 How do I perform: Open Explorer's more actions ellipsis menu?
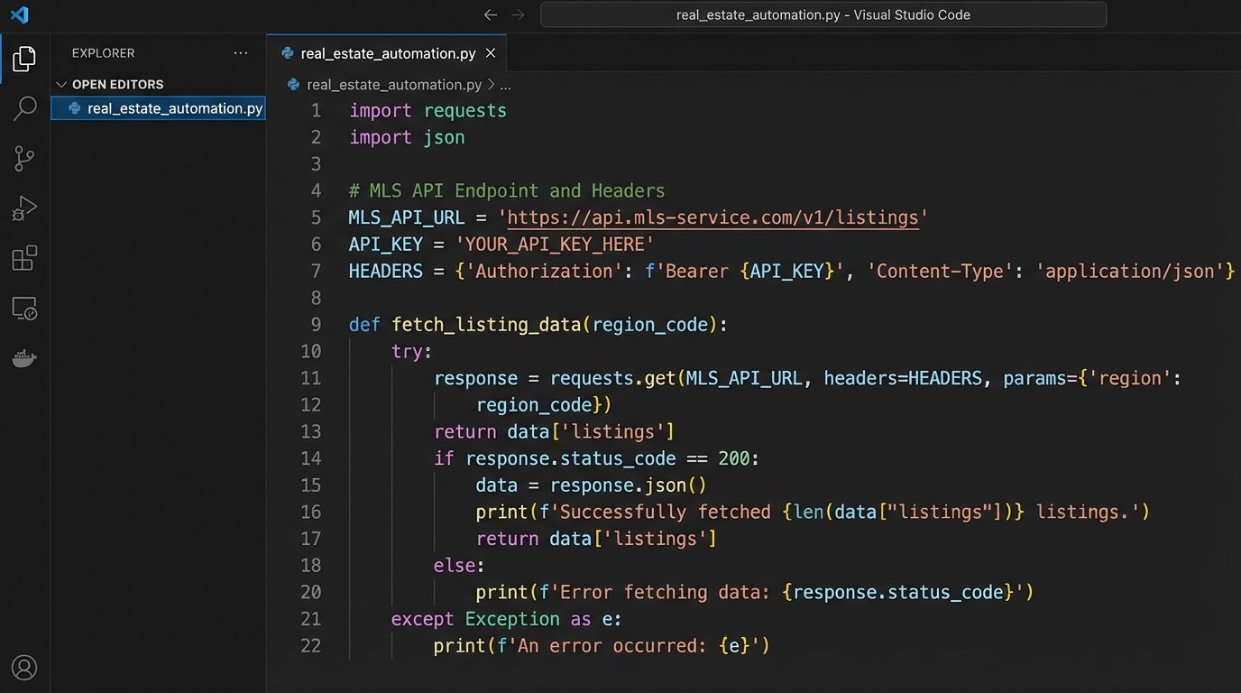(x=240, y=53)
